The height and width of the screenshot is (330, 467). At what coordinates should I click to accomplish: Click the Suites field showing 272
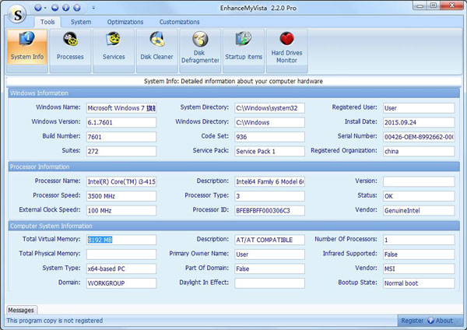[x=121, y=151]
